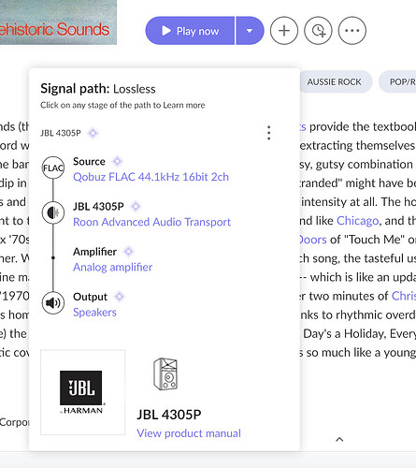Click sparkle icon beside Amplifier label
This screenshot has width=416, height=468.
[x=128, y=252]
